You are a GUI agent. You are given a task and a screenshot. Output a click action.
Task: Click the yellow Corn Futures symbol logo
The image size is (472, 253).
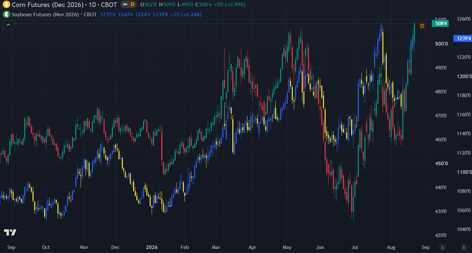6,5
